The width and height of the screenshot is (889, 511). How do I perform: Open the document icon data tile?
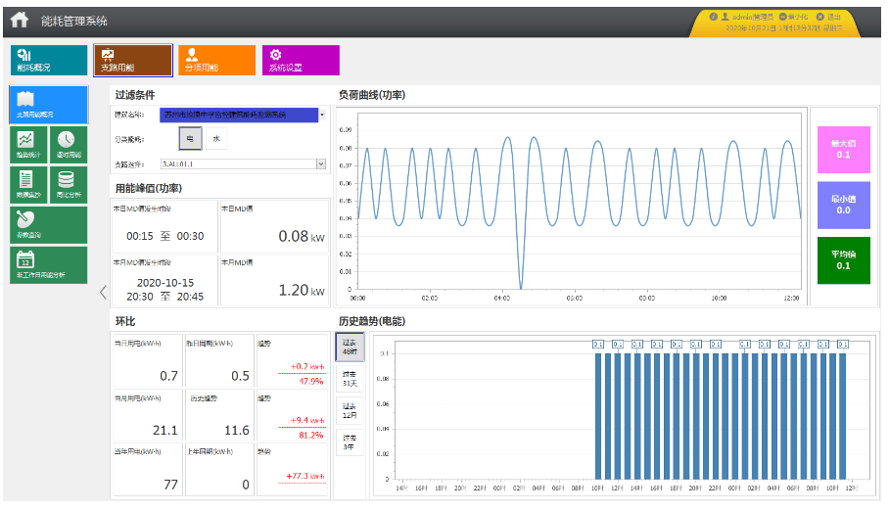[x=28, y=185]
